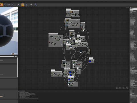
Task: Click the Preview Nodes toolbar icon
Action: pyautogui.click(x=31, y=5)
